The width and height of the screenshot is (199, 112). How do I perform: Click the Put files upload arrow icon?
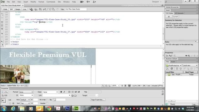pyautogui.click(x=181, y=69)
